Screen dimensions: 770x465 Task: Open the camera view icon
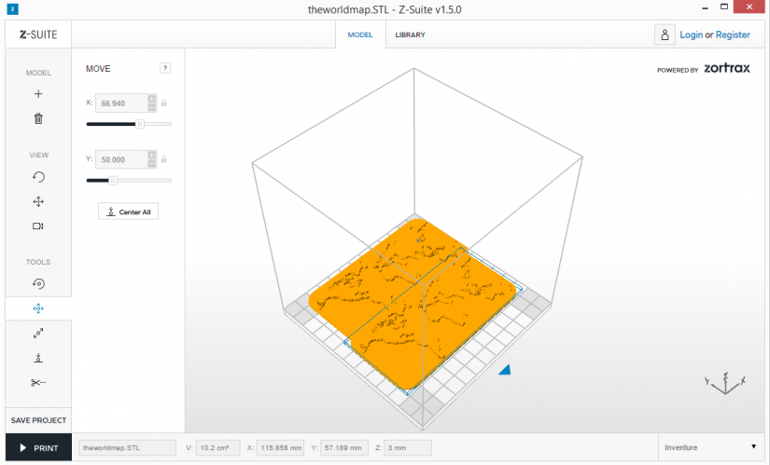(38, 226)
